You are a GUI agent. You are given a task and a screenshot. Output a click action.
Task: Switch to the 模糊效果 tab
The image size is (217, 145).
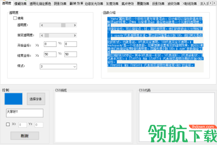[x=20, y=3]
